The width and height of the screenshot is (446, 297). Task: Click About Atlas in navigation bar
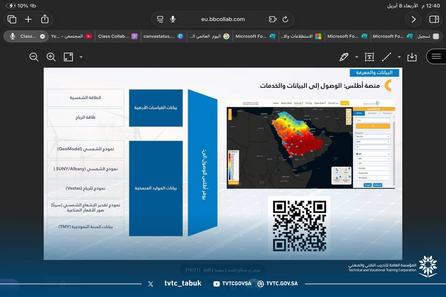pyautogui.click(x=287, y=103)
